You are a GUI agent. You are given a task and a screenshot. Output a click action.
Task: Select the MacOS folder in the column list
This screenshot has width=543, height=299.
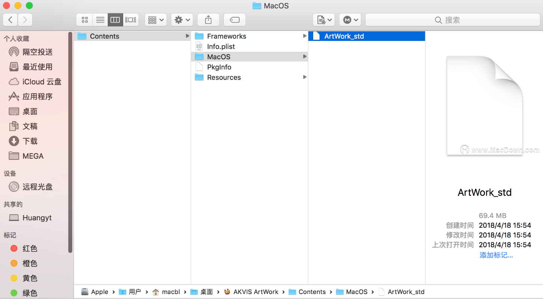pyautogui.click(x=249, y=57)
